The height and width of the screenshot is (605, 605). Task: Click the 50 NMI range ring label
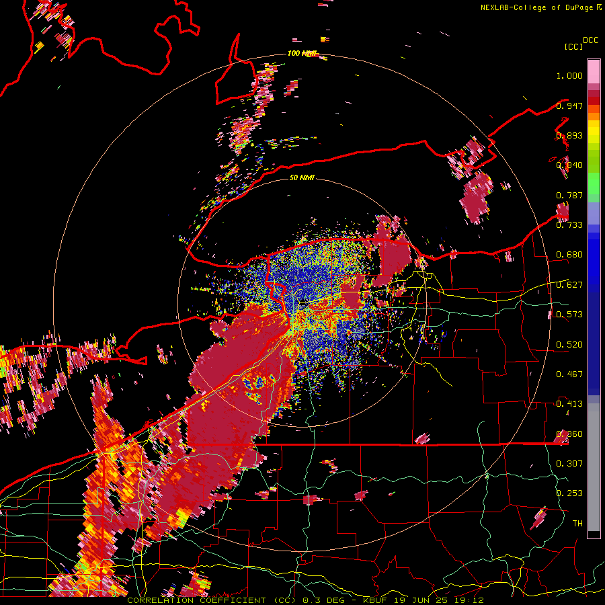[x=302, y=177]
